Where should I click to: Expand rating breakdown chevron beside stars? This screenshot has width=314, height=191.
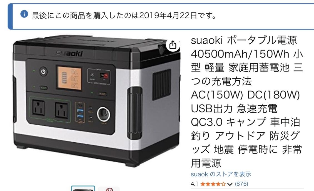click(230, 184)
